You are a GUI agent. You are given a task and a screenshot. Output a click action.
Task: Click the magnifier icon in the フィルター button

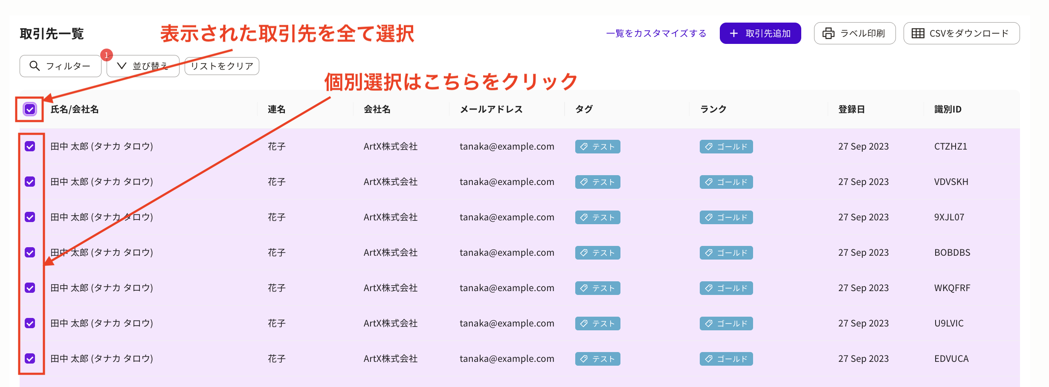pos(35,66)
